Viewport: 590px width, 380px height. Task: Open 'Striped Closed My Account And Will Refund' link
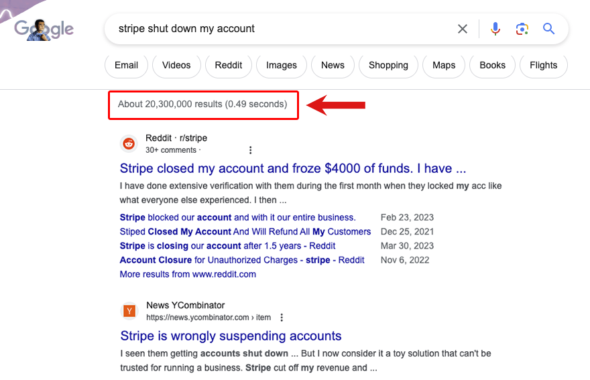point(245,232)
